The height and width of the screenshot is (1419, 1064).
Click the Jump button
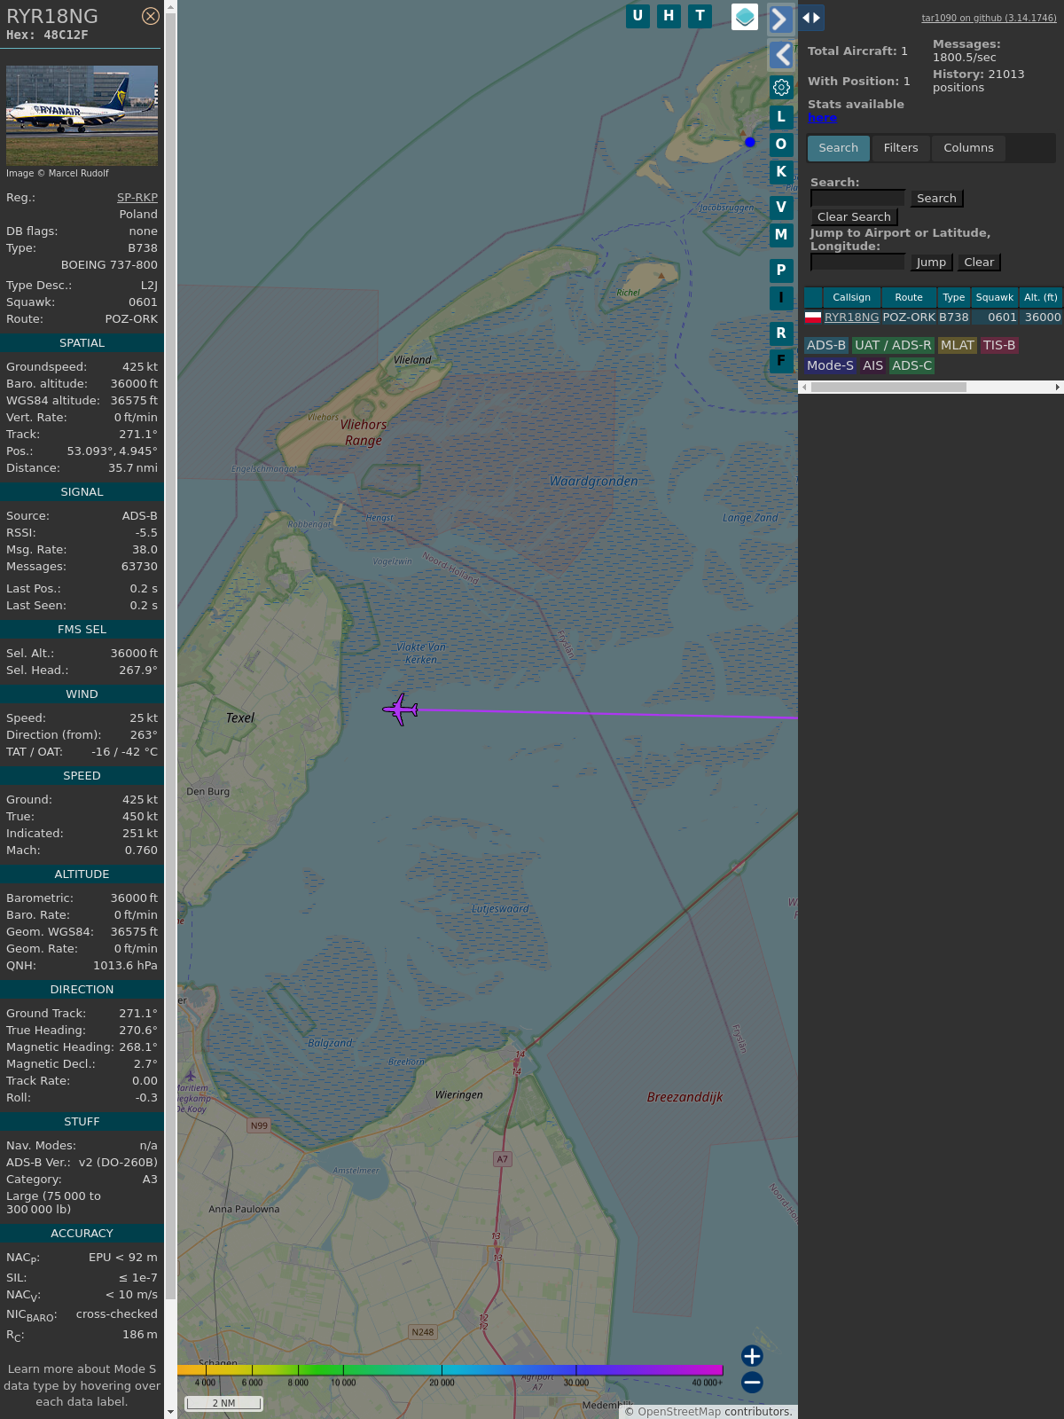(x=931, y=263)
